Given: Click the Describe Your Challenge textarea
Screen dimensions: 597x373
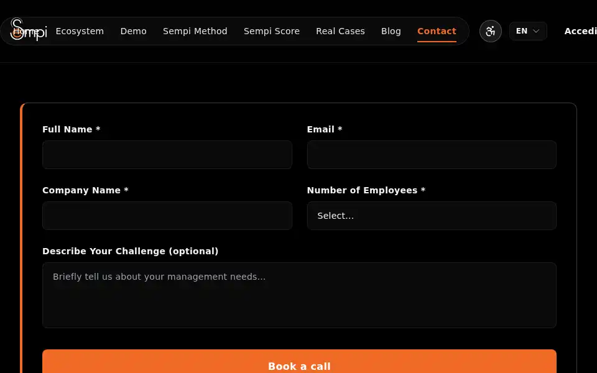Looking at the screenshot, I should [299, 295].
